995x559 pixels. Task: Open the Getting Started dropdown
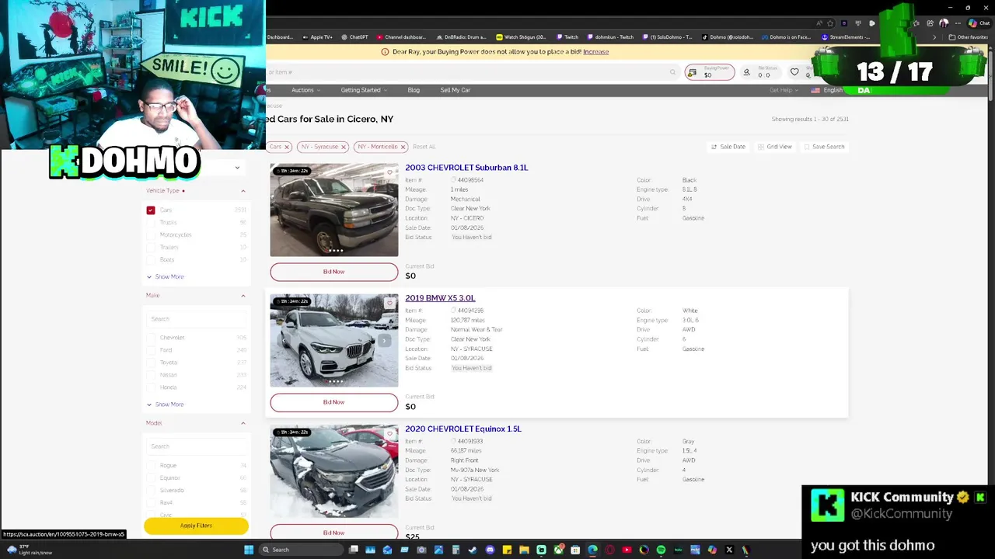(x=363, y=90)
